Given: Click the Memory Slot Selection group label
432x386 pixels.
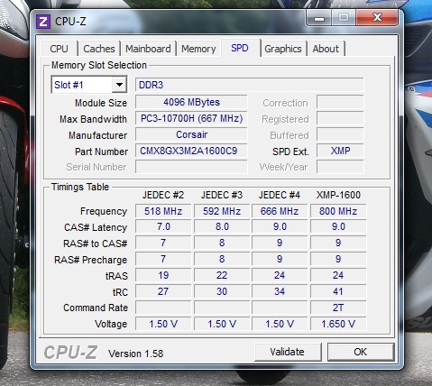Looking at the screenshot, I should [99, 65].
